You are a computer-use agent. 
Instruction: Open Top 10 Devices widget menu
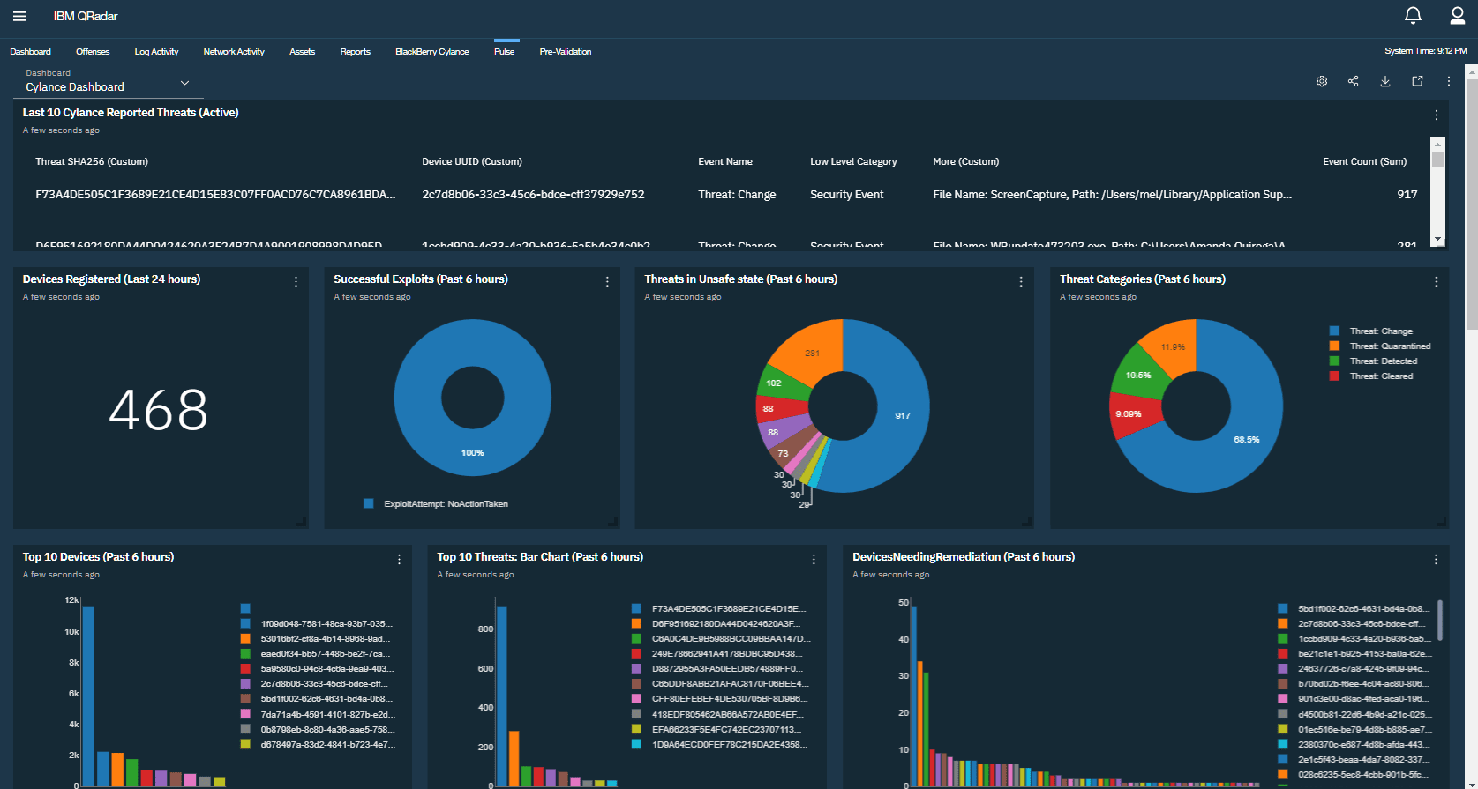[399, 559]
